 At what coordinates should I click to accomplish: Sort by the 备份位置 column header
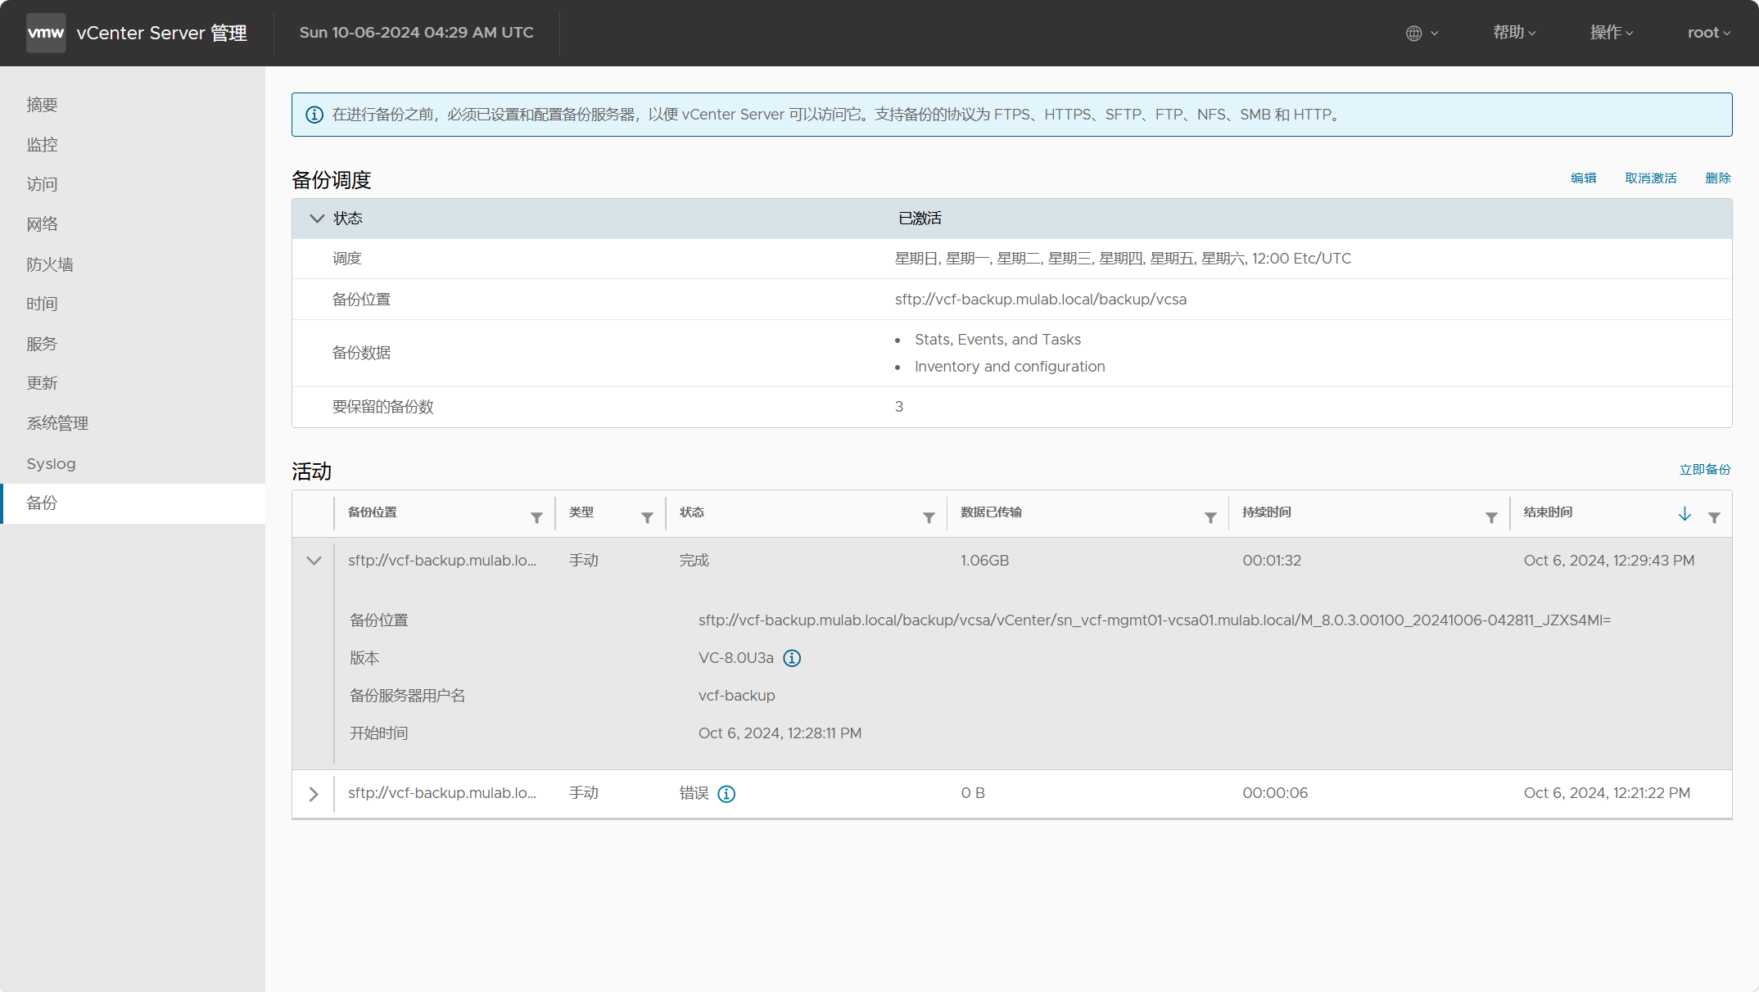pos(372,512)
